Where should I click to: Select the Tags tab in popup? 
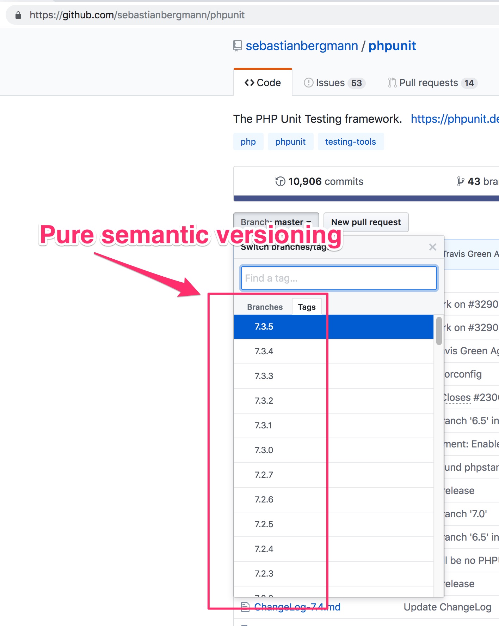point(307,307)
